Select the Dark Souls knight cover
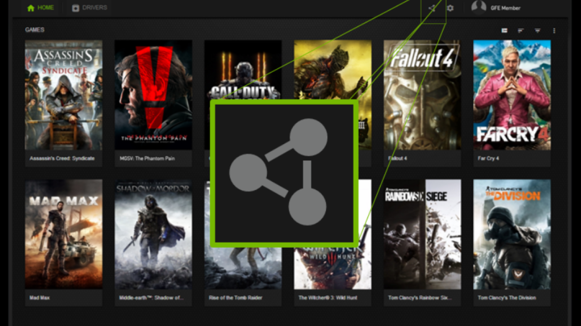This screenshot has height=326, width=581. pyautogui.click(x=333, y=69)
